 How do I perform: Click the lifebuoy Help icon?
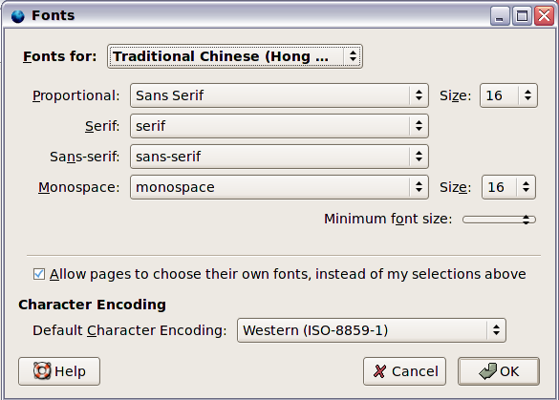[42, 370]
